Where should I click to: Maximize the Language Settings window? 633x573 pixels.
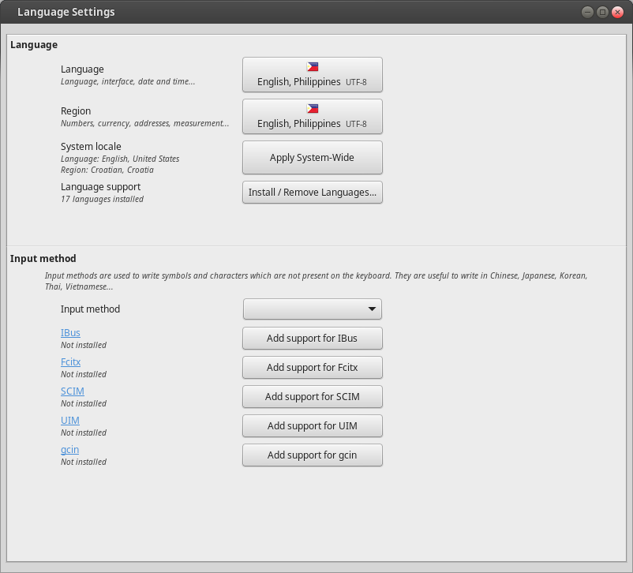coord(602,12)
